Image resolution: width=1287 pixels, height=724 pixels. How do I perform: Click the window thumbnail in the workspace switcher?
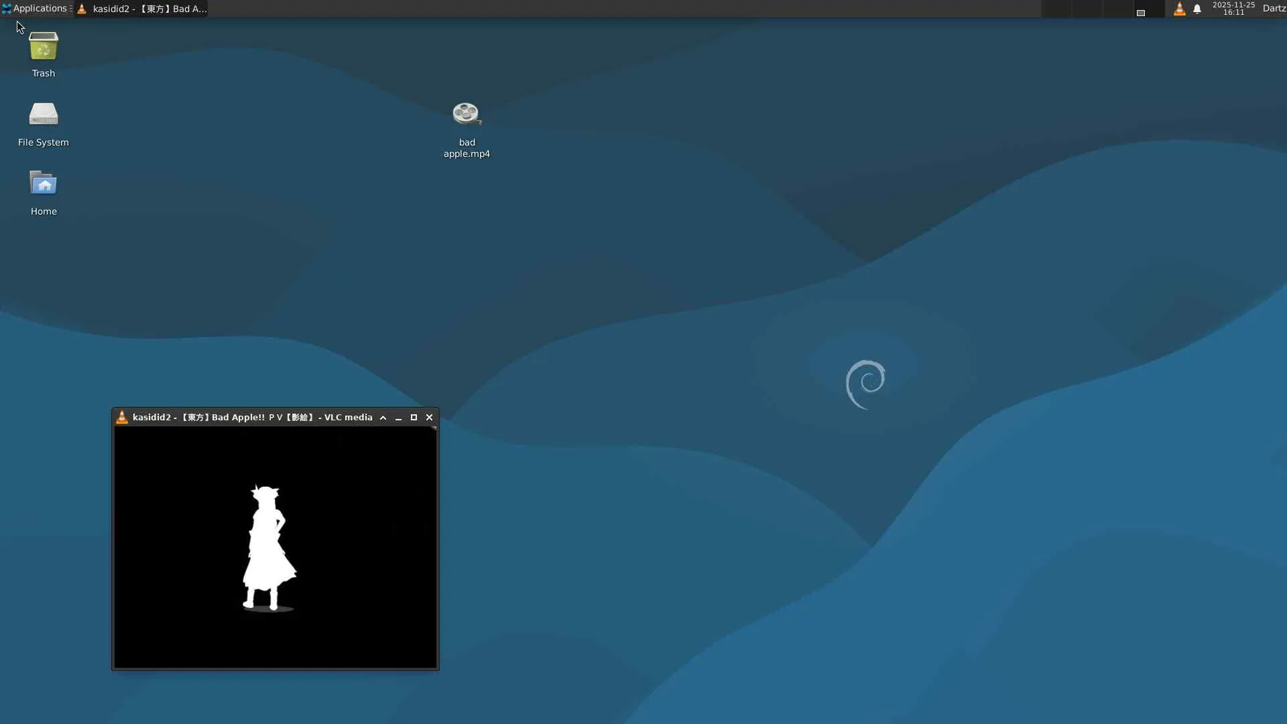point(1140,13)
